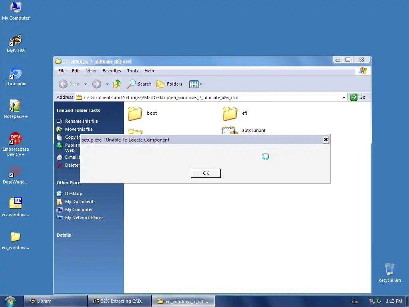Viewport: 409px width, 307px height.
Task: Select the en_window ISO file on desktop
Action: [16, 207]
